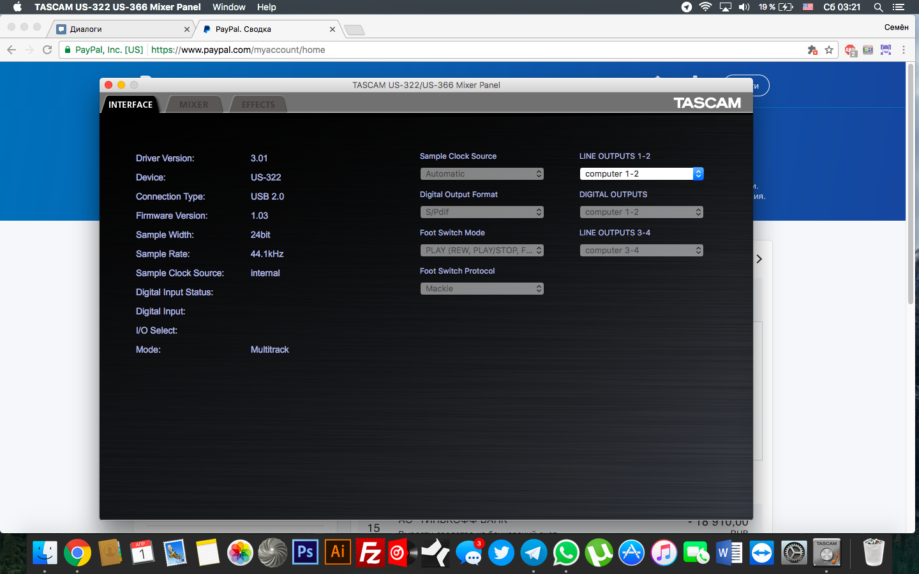Open iTunes from the Dock
Viewport: 919px width, 574px height.
pos(664,553)
